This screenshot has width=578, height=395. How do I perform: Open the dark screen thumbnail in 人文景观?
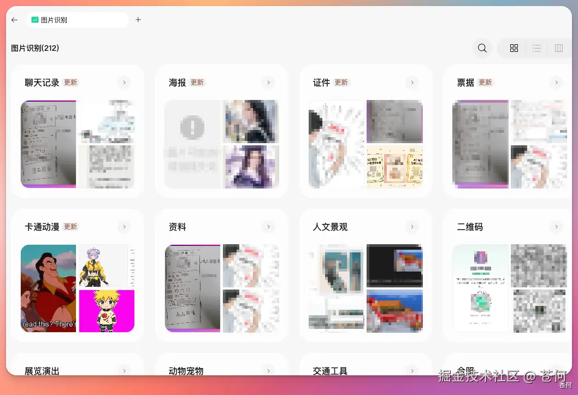(395, 266)
